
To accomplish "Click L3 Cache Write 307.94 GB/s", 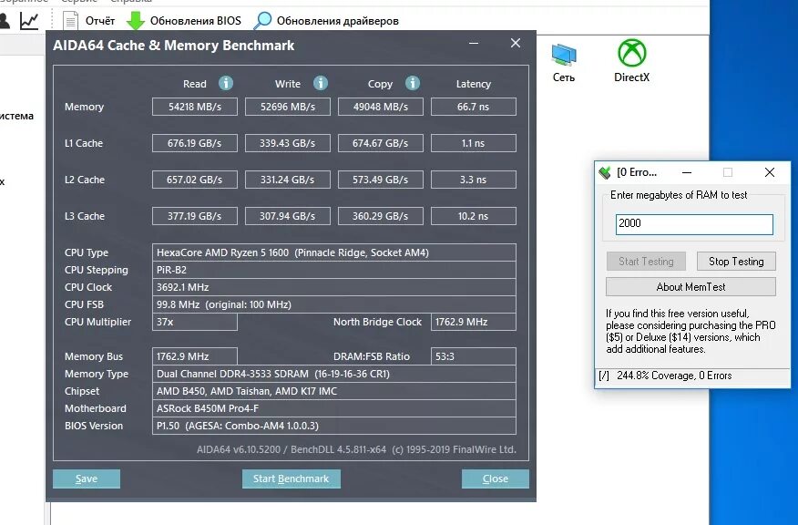I will pos(288,216).
